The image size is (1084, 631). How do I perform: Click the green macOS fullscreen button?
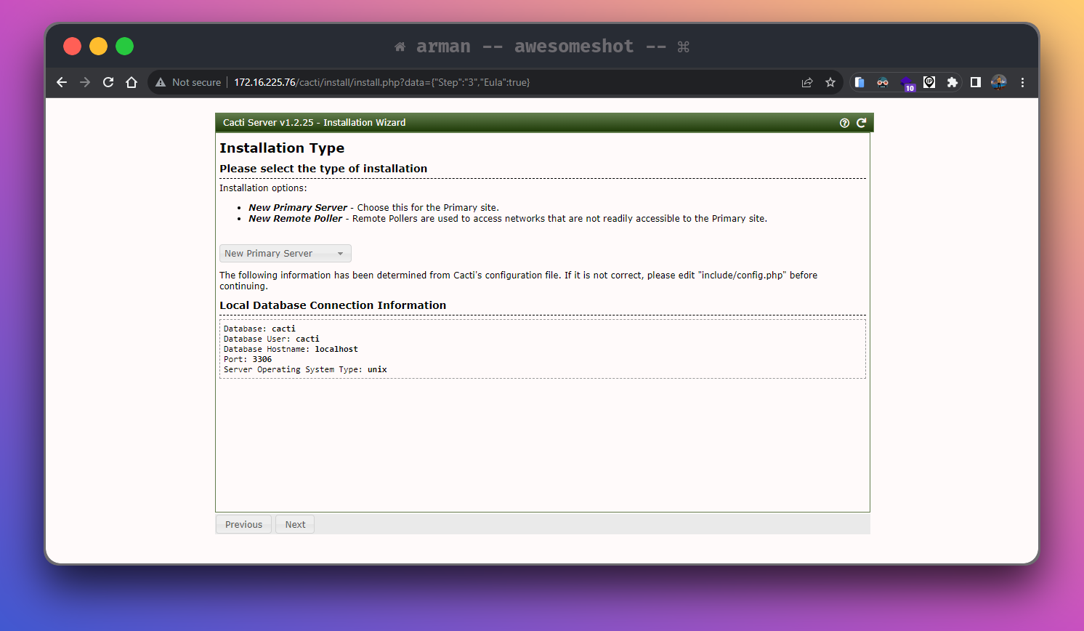click(x=125, y=47)
